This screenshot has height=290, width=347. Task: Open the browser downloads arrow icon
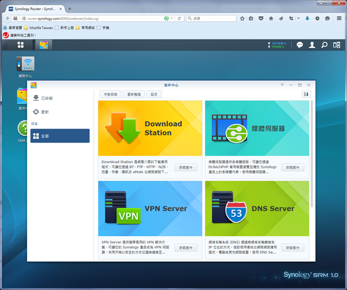[x=307, y=18]
